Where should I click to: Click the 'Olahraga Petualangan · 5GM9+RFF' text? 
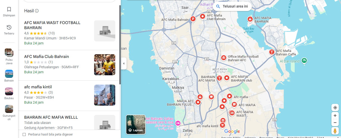click(x=52, y=67)
